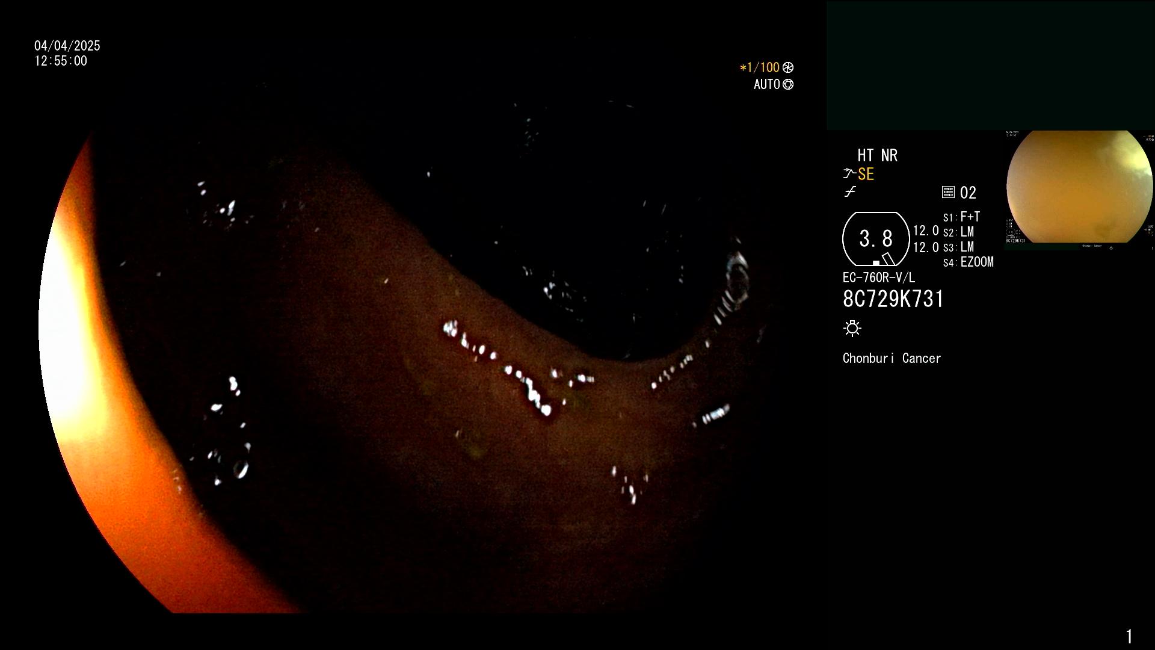Click the Chonburi Cancer facility name
1155x650 pixels.
coord(892,358)
